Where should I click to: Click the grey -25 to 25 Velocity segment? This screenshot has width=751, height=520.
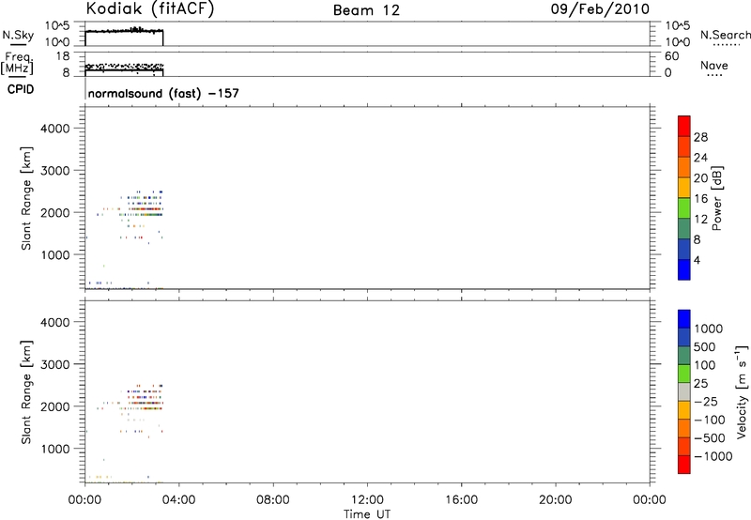(684, 391)
